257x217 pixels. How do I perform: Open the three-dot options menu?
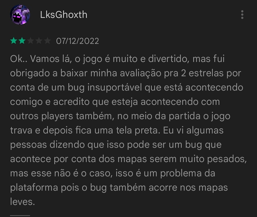click(x=242, y=14)
